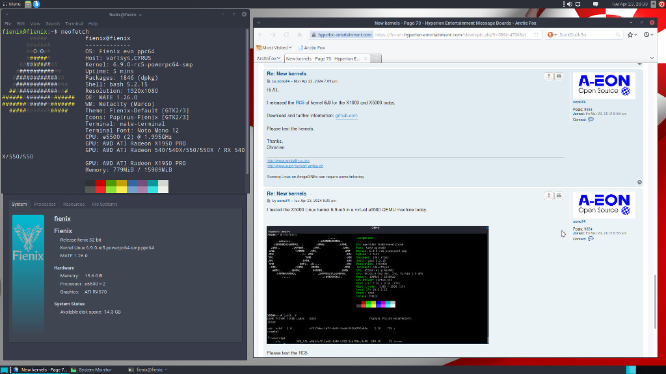Contact xeno74 from the first post
Screen dimensions: 666x374
pyautogui.click(x=591, y=119)
